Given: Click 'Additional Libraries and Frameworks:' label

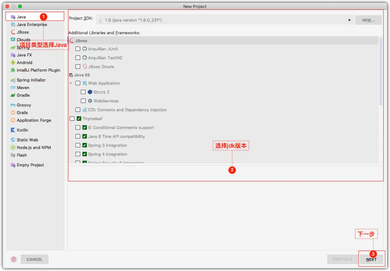Looking at the screenshot, I should [104, 33].
